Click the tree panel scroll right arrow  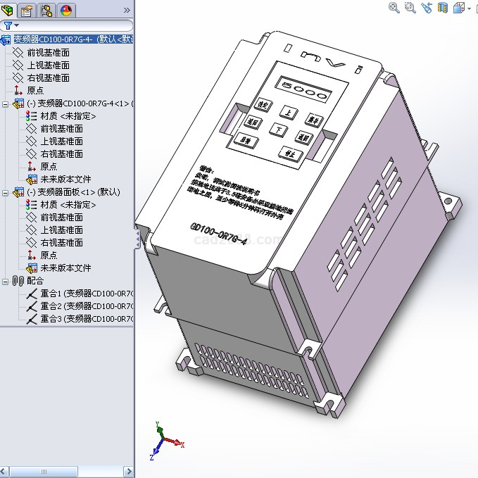pos(129,472)
